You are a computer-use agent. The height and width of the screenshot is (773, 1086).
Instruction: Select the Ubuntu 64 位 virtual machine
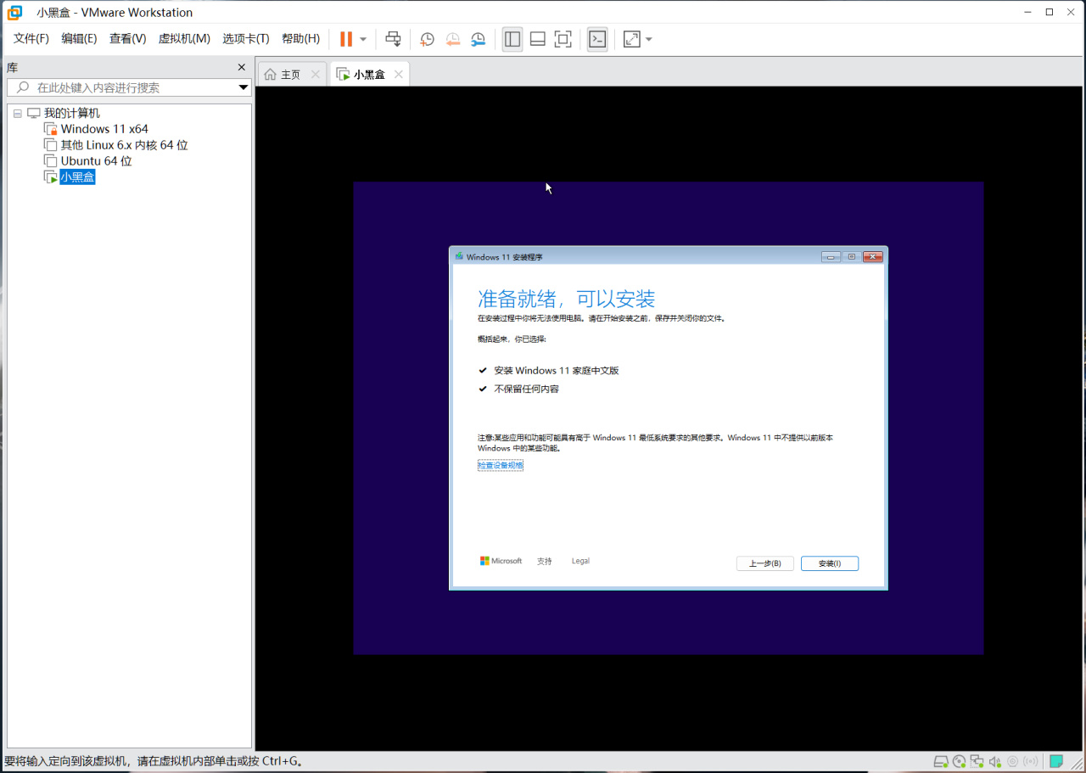coord(97,161)
